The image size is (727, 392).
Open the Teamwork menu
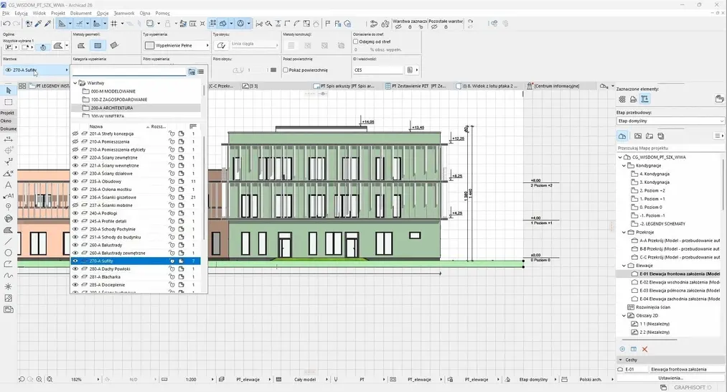pos(124,13)
